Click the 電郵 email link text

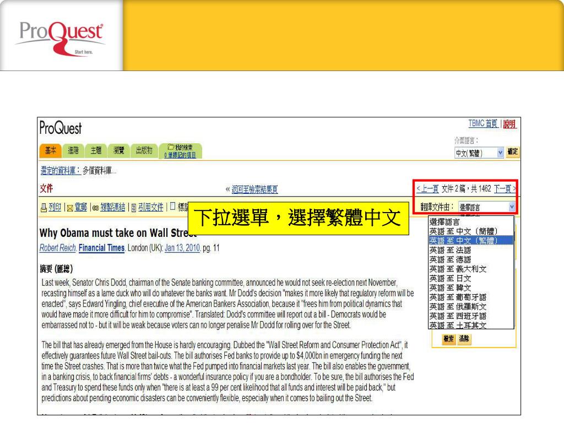pos(81,207)
